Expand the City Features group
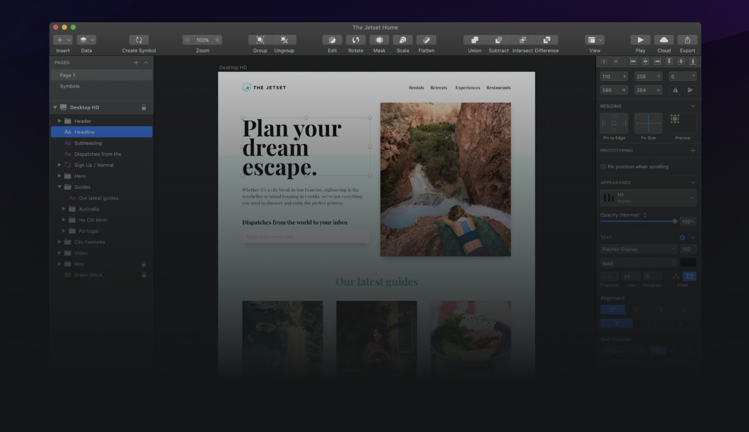 (x=59, y=242)
